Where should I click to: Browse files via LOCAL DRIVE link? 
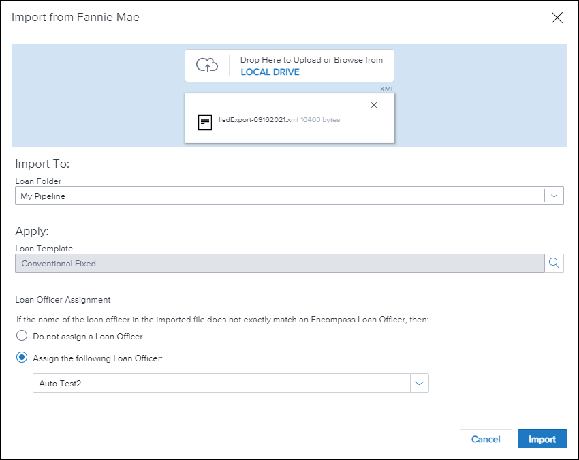point(270,72)
